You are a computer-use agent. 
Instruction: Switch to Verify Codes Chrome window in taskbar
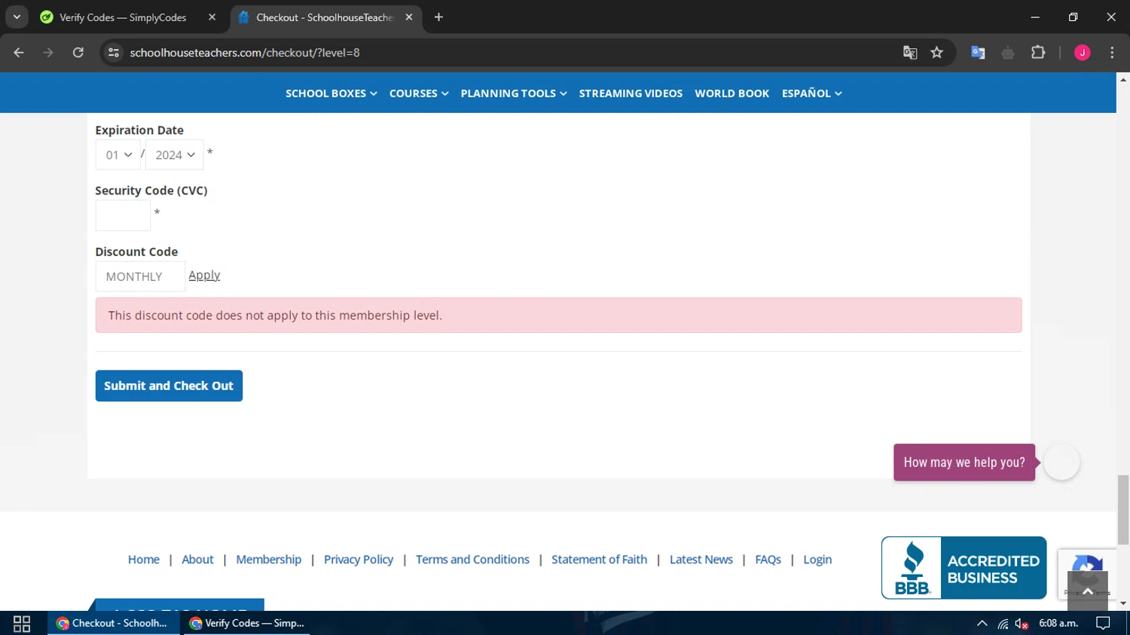coord(247,624)
